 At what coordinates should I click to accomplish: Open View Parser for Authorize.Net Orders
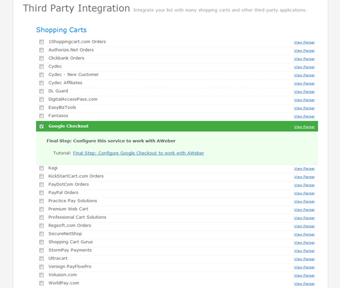(304, 50)
